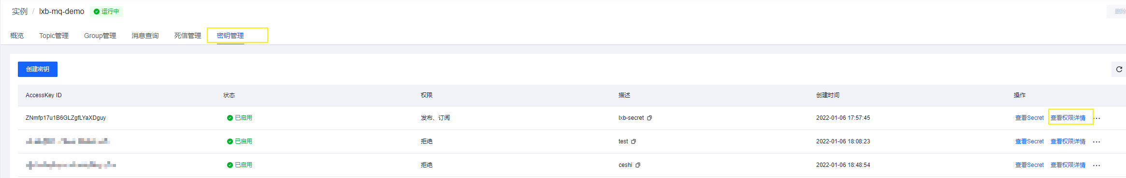The height and width of the screenshot is (178, 1126).
Task: Go to the Group管理 tab
Action: (100, 36)
